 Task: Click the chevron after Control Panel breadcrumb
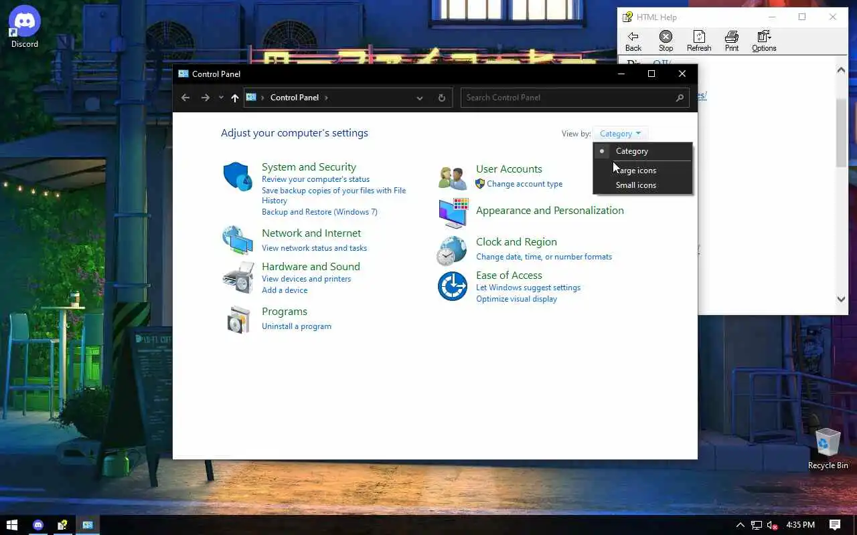326,98
